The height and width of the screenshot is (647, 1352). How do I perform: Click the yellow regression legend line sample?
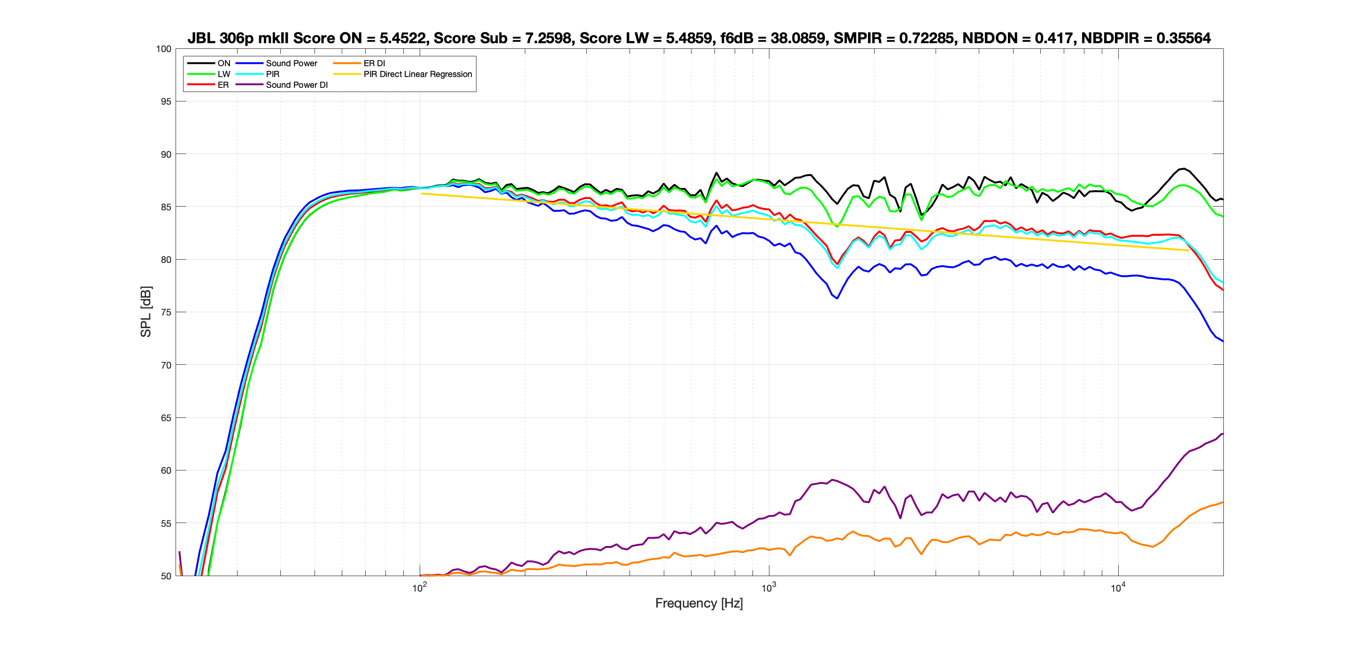click(x=347, y=74)
